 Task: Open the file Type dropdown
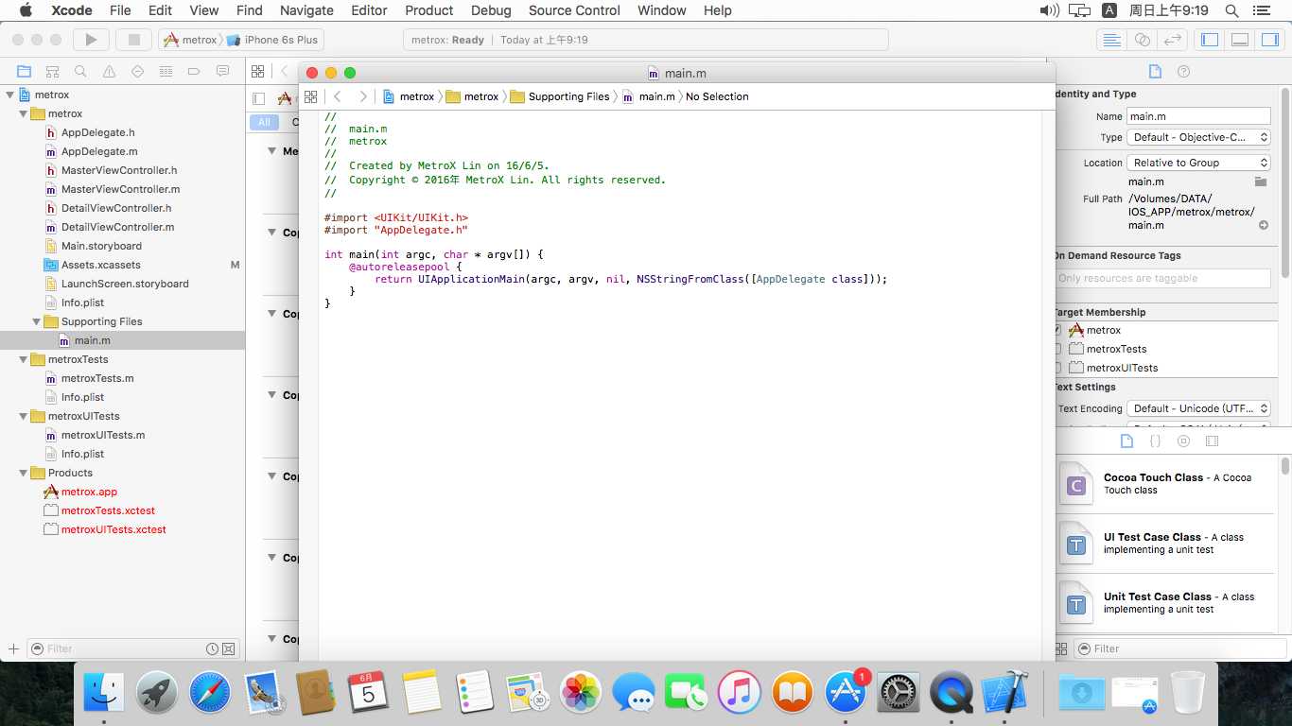pos(1198,137)
